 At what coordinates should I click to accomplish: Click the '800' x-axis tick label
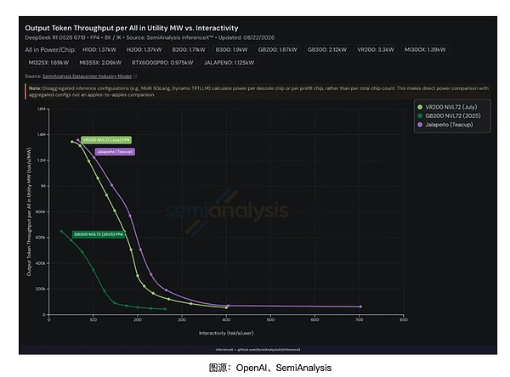point(403,320)
